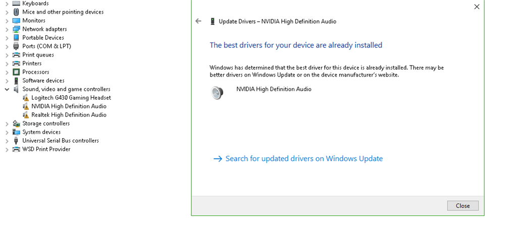
Task: Expand the Processors node
Action: click(7, 72)
